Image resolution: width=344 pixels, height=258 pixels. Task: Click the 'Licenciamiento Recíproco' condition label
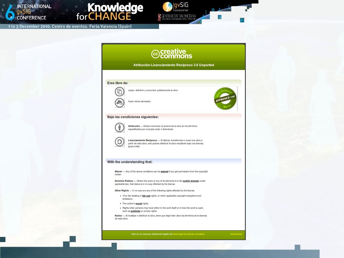[142, 140]
